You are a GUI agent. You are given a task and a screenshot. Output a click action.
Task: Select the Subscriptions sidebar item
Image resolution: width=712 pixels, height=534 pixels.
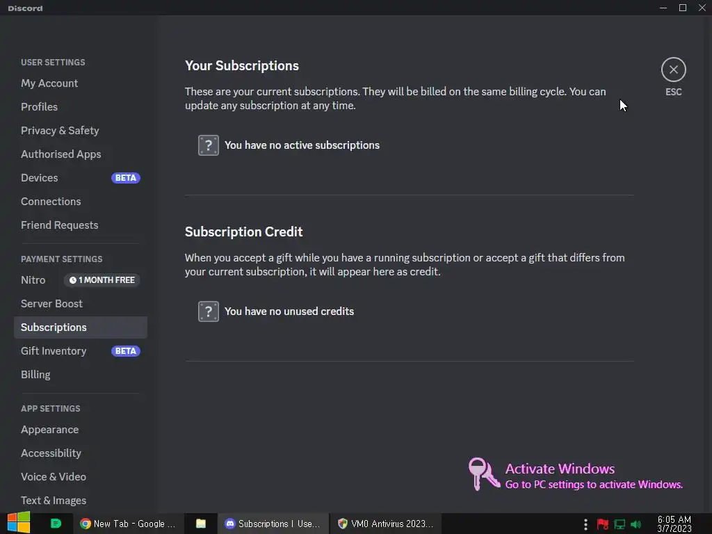[81, 327]
